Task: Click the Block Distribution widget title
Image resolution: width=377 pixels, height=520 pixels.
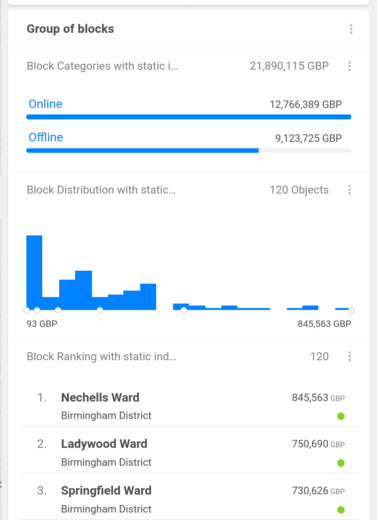Action: tap(101, 190)
